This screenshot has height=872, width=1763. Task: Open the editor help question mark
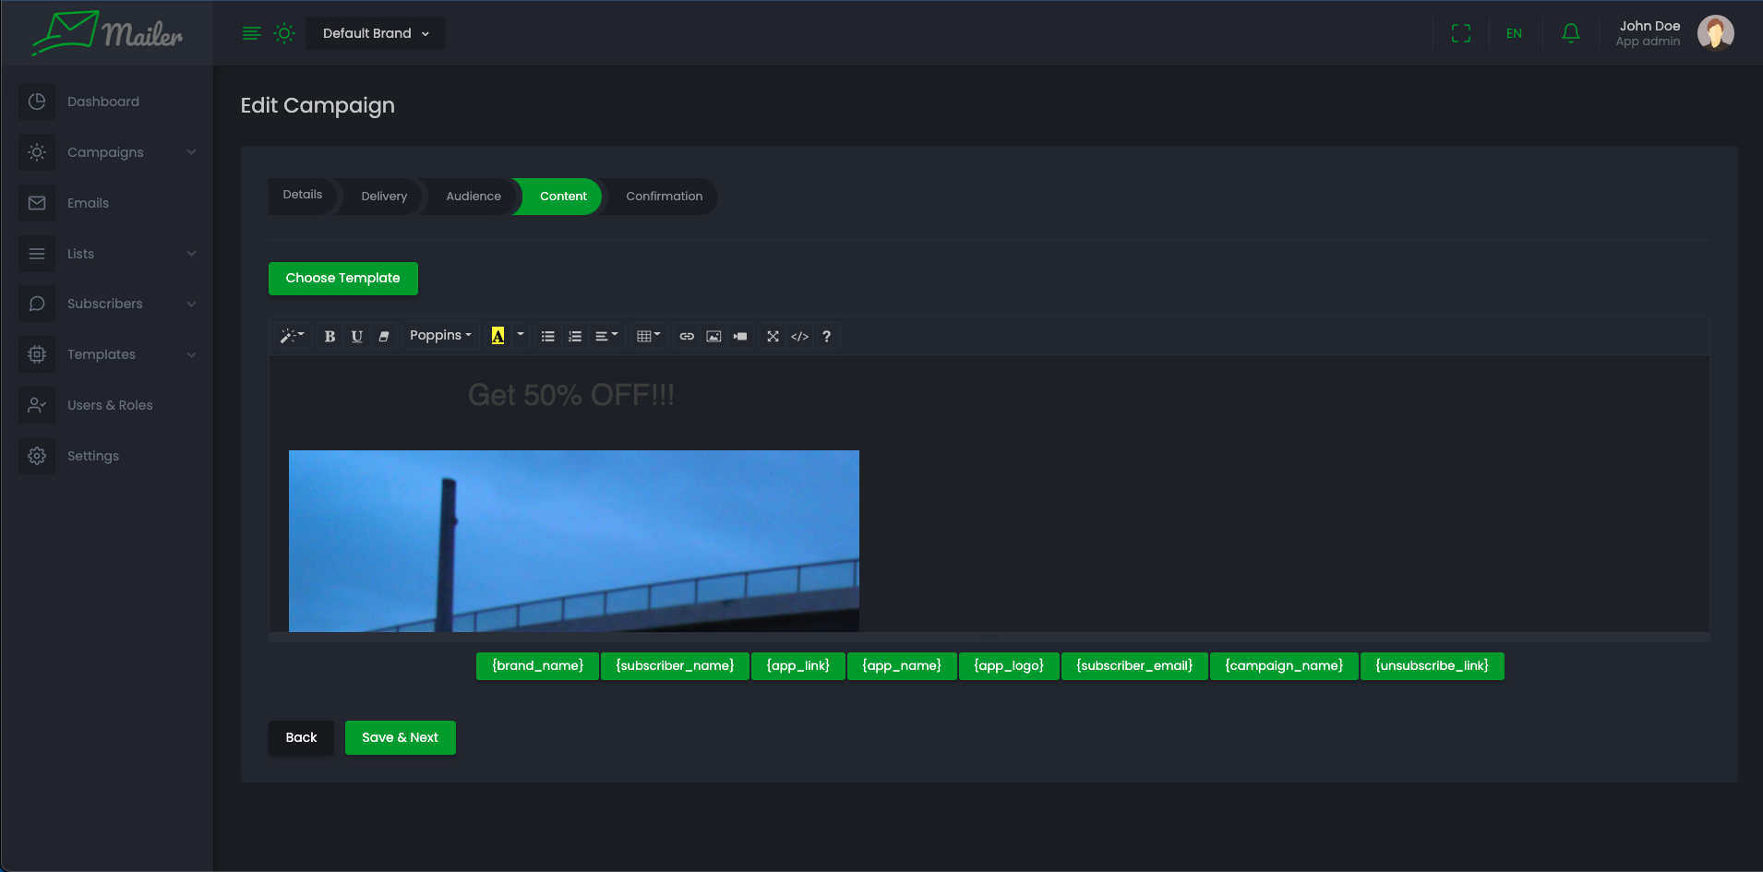(826, 337)
